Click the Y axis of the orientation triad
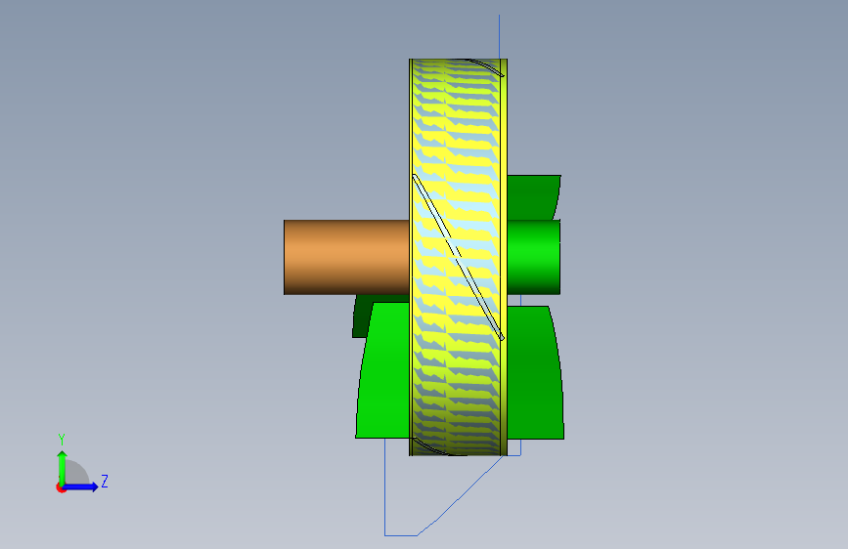The height and width of the screenshot is (549, 848). [x=63, y=467]
